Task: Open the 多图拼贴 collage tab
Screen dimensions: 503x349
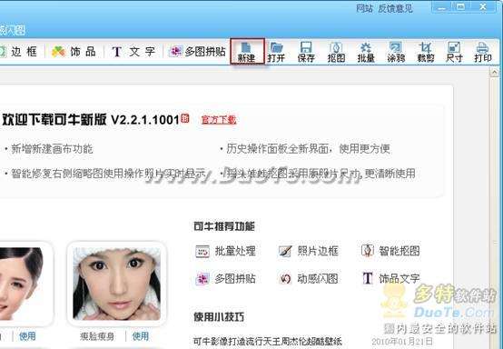Action: tap(198, 52)
